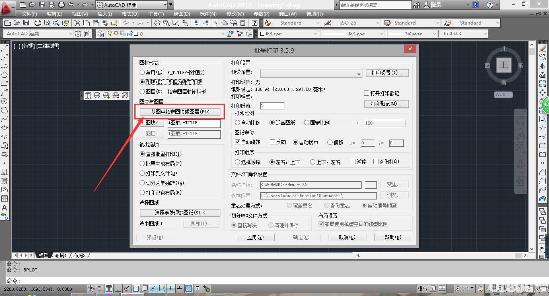Viewport: 549px width, 296px height.
Task: Toggle 自动旋转 checkbox
Action: coord(237,142)
